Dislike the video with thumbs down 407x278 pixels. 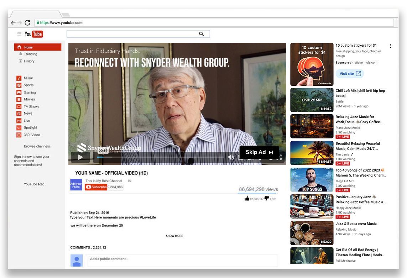click(267, 199)
